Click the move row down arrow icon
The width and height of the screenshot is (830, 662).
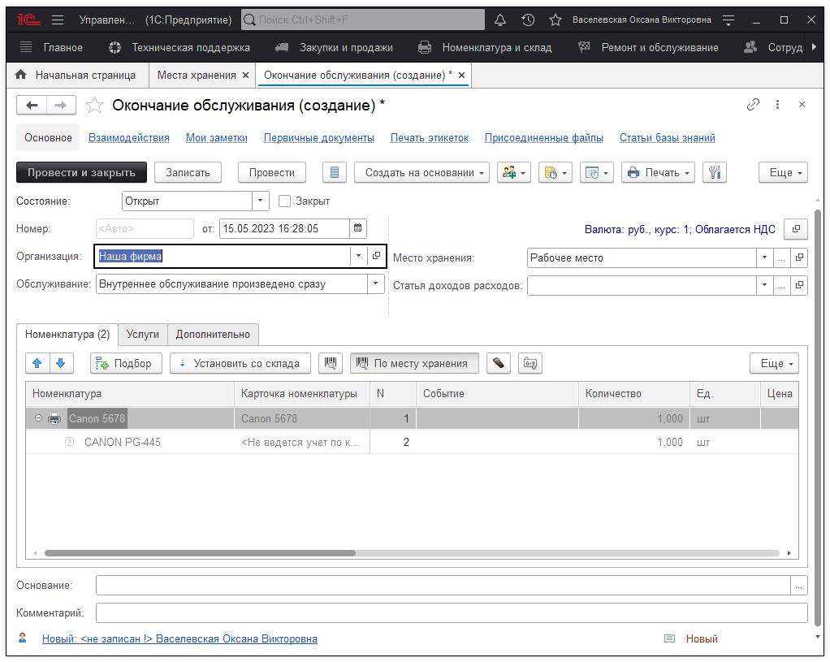(61, 363)
